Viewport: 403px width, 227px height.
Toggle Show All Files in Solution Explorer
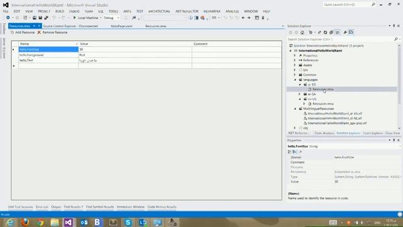338,32
